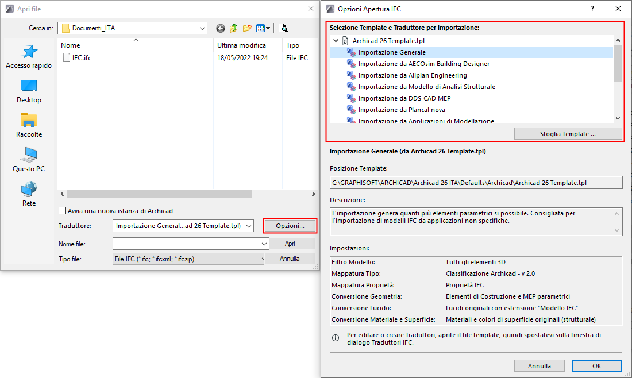Open Raccolte in the places sidebar
This screenshot has width=632, height=378.
(x=29, y=126)
